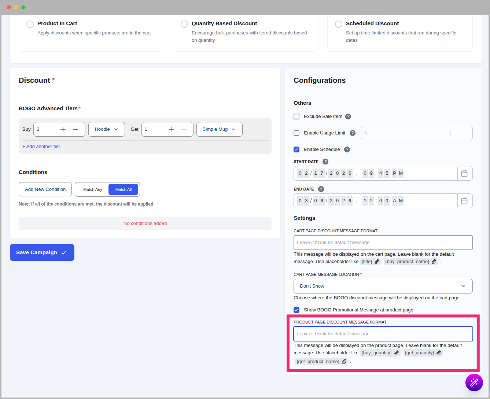The image size is (490, 399).
Task: Click the Product Page Discount Message Format field
Action: [383, 333]
